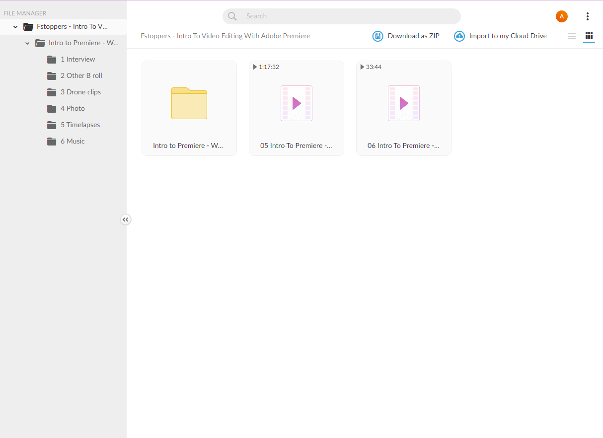Open the 3 Drone clips folder
The image size is (603, 438).
pos(80,92)
